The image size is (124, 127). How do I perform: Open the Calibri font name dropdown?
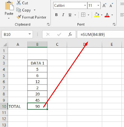coord(85,5)
